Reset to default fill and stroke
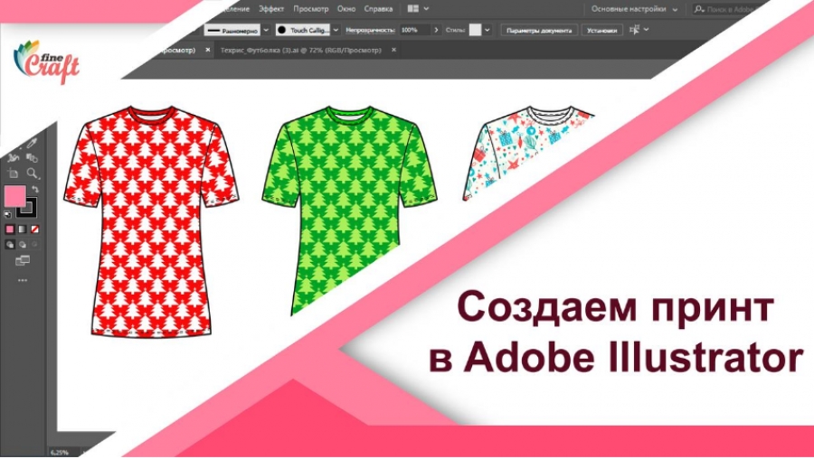The height and width of the screenshot is (459, 814). (x=8, y=213)
